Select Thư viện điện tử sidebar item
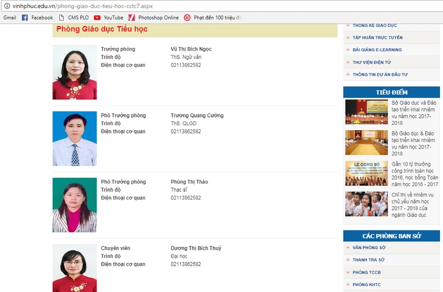This screenshot has height=292, width=443. [x=372, y=62]
